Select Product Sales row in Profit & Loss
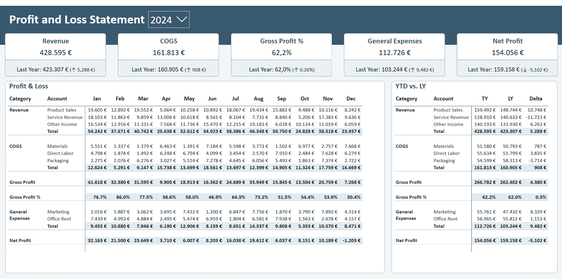562x279 pixels. click(185, 110)
